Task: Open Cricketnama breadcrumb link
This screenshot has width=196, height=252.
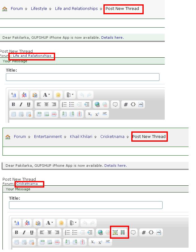Action: 112,137
